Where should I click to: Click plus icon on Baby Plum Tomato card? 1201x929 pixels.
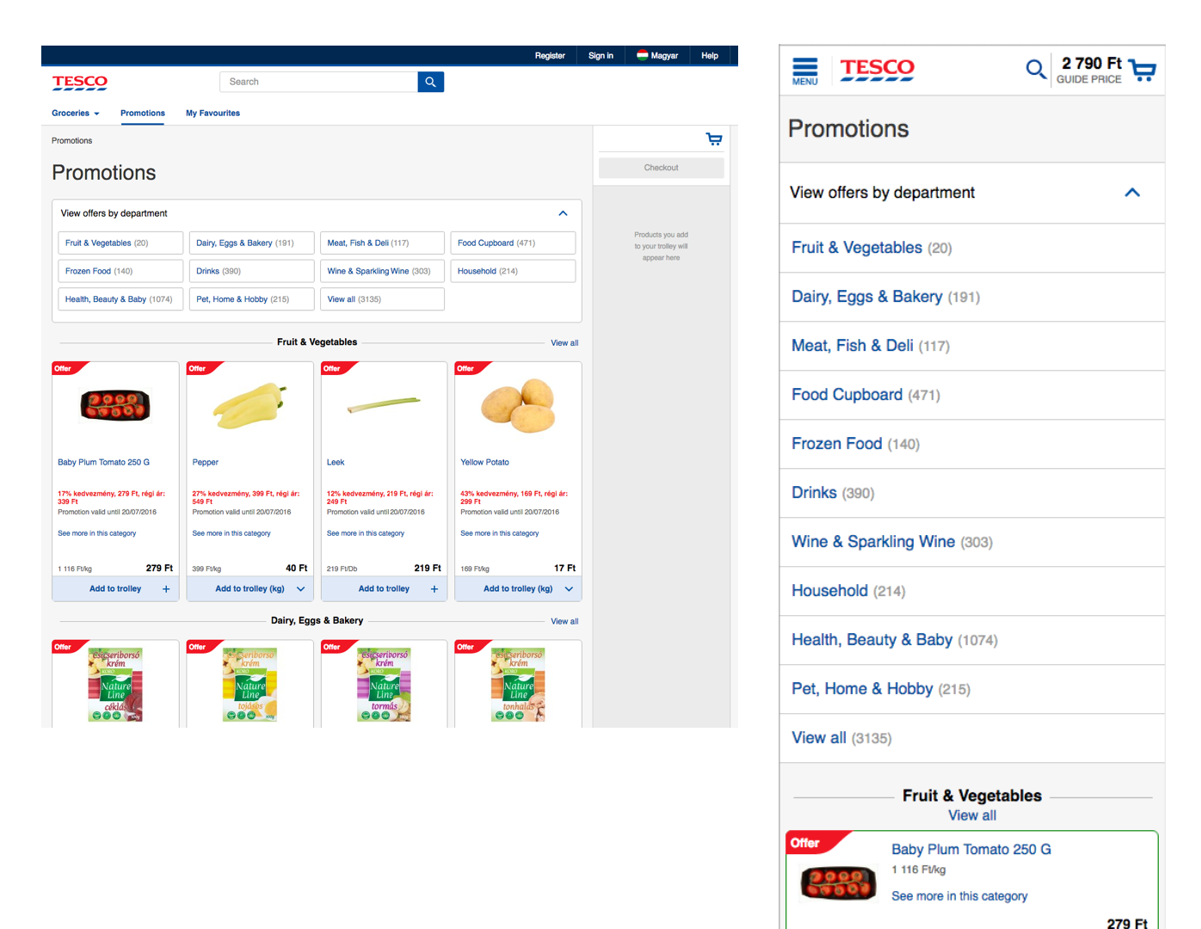(x=166, y=589)
